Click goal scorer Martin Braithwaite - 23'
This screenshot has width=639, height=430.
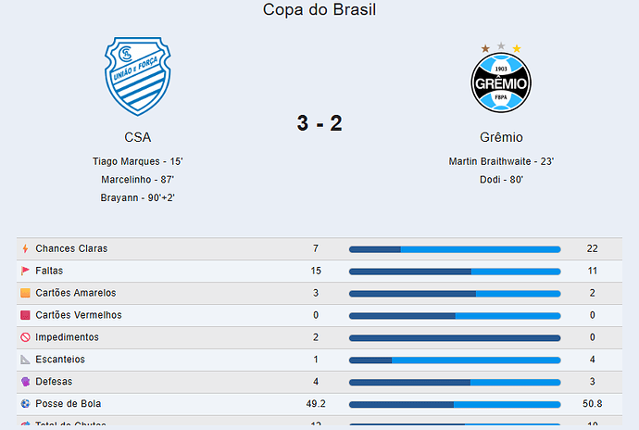(x=501, y=161)
